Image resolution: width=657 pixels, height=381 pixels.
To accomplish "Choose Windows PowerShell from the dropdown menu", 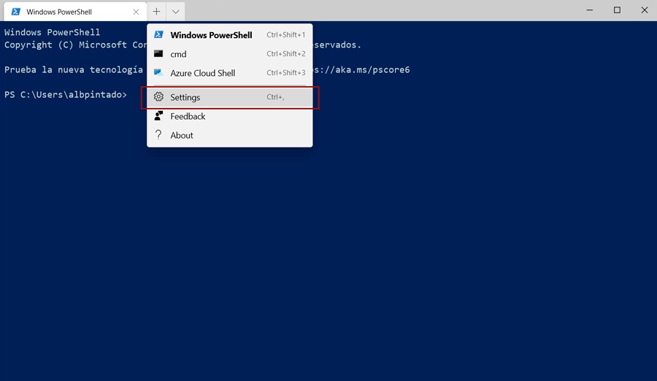I will pos(230,35).
